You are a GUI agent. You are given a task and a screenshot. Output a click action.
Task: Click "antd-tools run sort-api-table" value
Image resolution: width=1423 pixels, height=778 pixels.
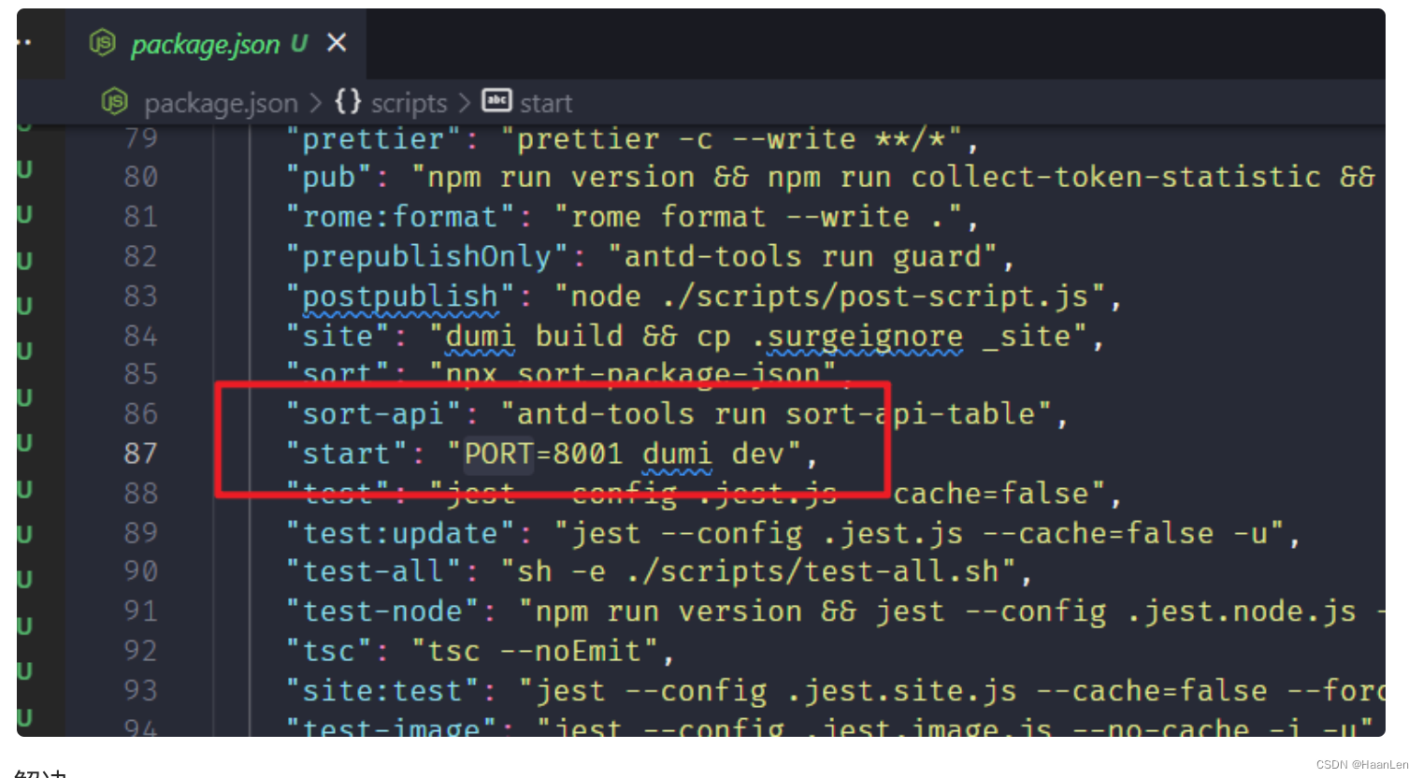coord(777,413)
